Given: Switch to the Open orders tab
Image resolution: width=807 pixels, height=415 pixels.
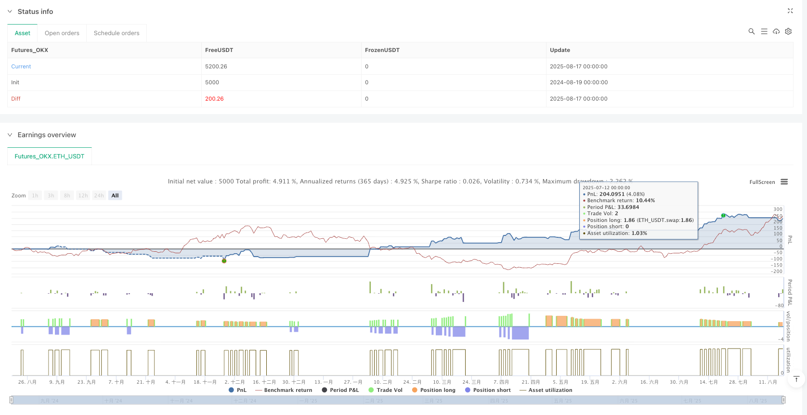Looking at the screenshot, I should tap(62, 33).
